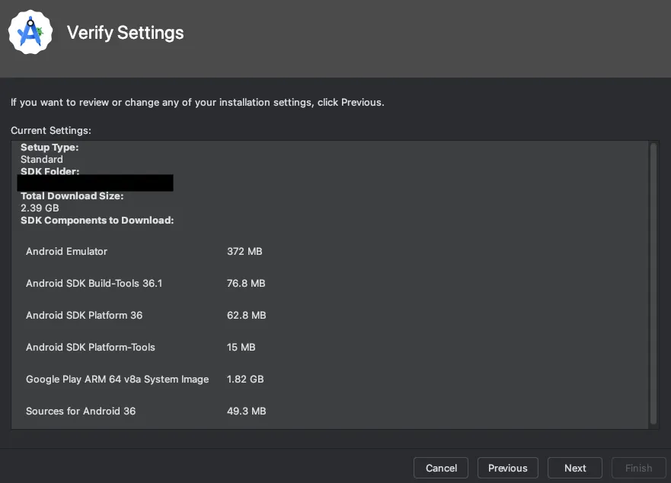Click the Verify Settings heading
The image size is (671, 483).
click(125, 33)
